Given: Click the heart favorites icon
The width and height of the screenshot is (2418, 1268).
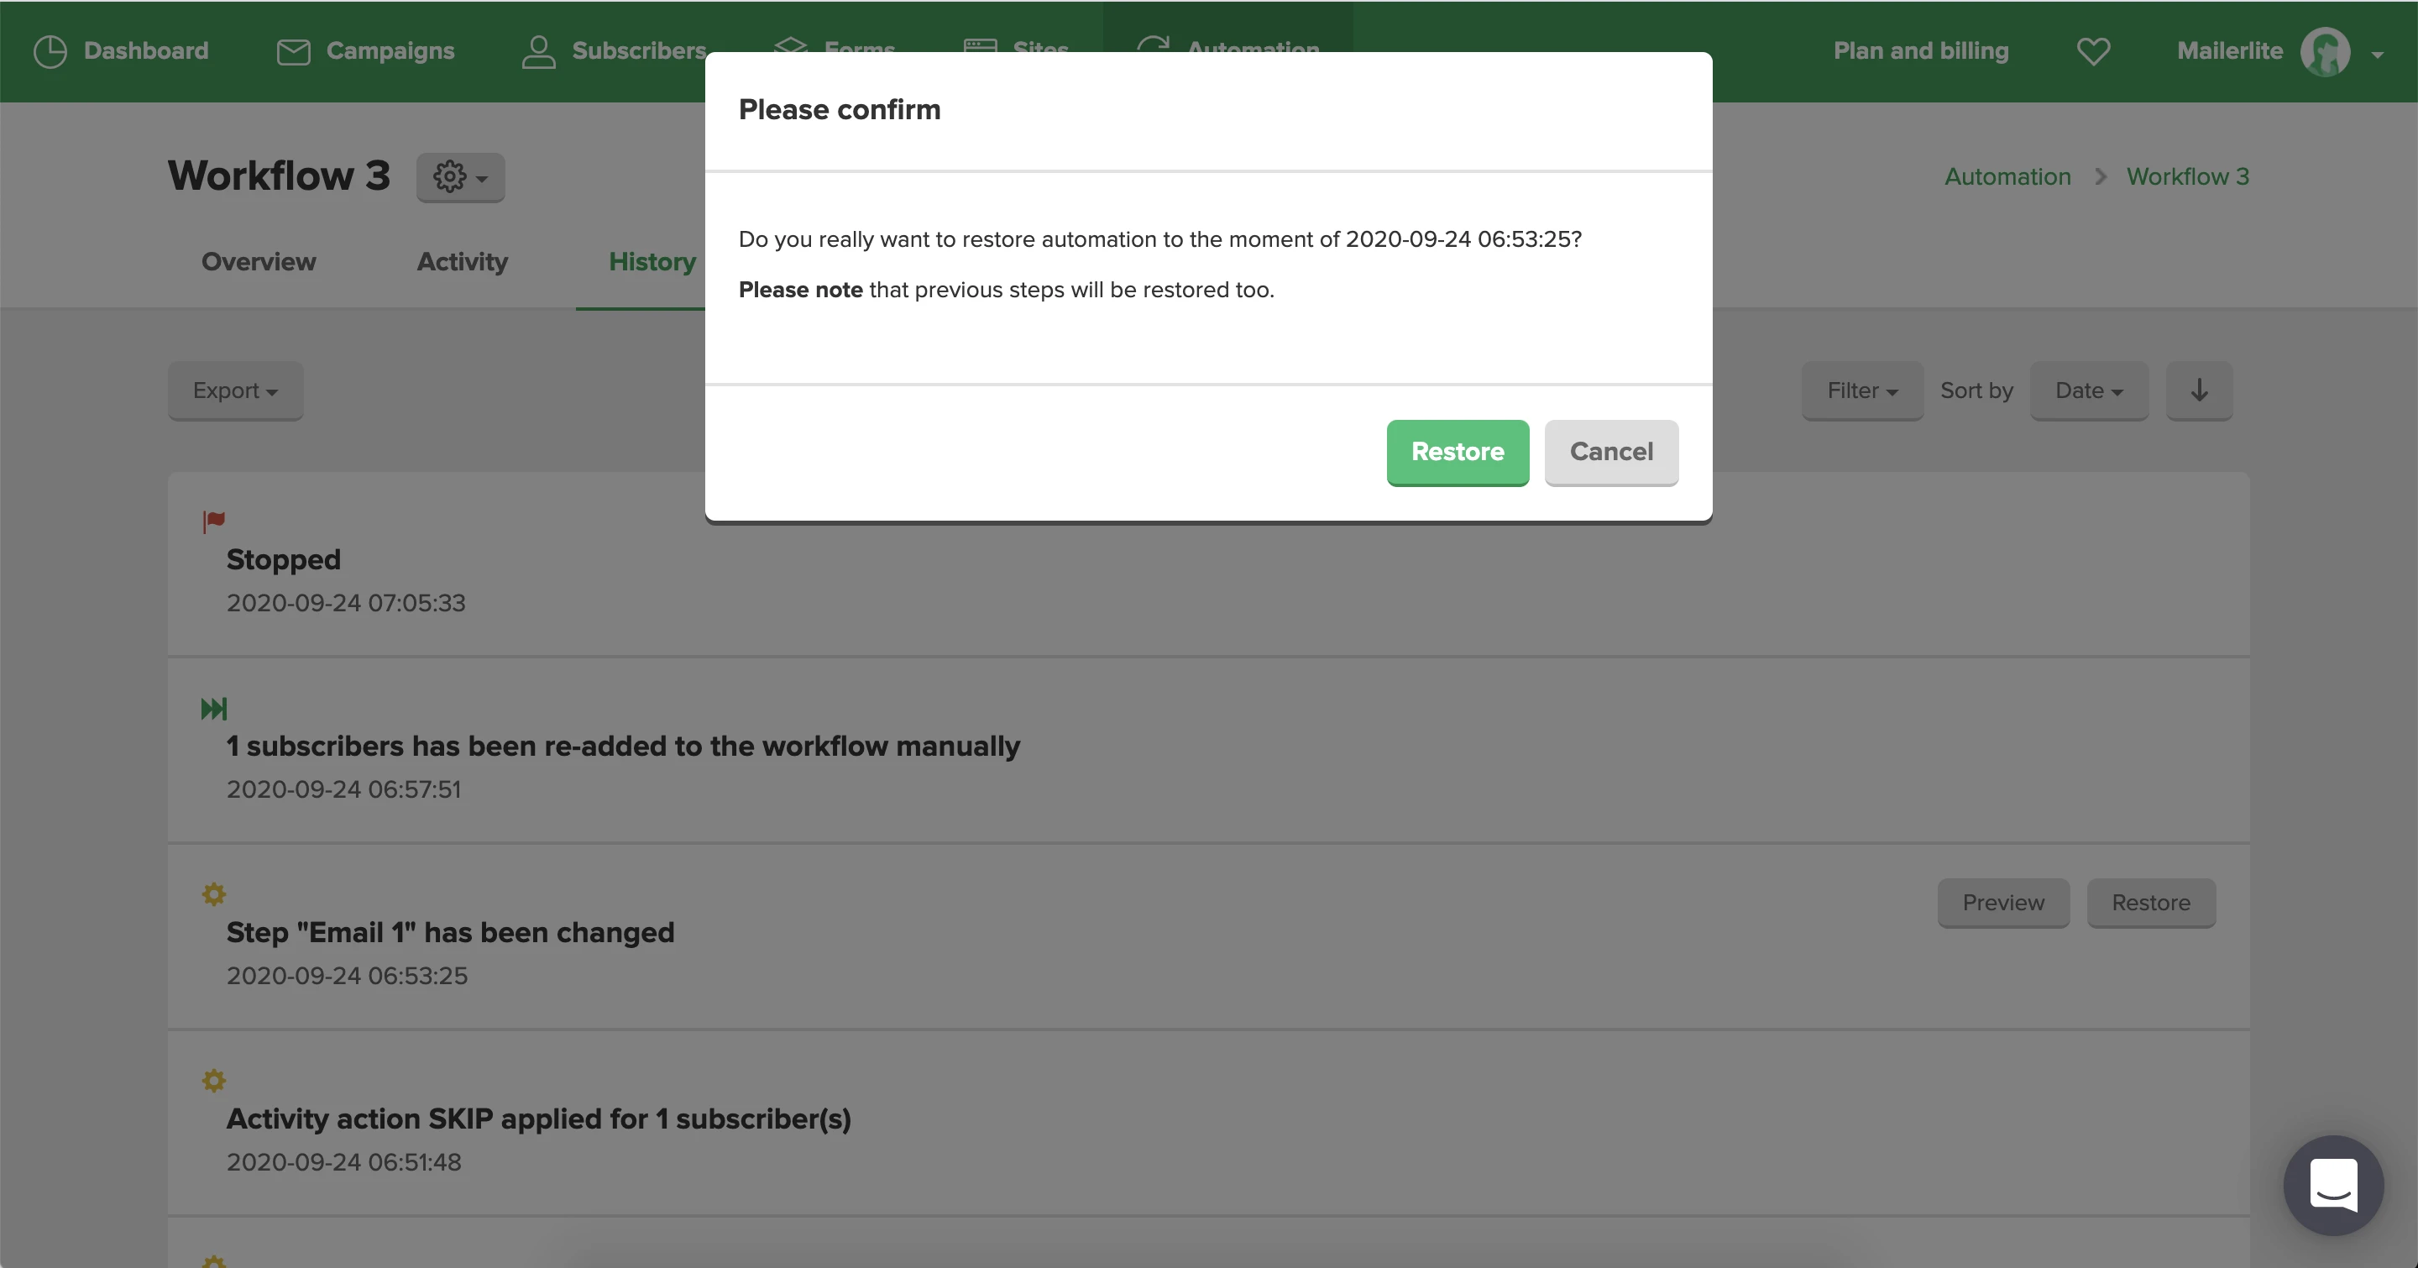Looking at the screenshot, I should (2092, 50).
